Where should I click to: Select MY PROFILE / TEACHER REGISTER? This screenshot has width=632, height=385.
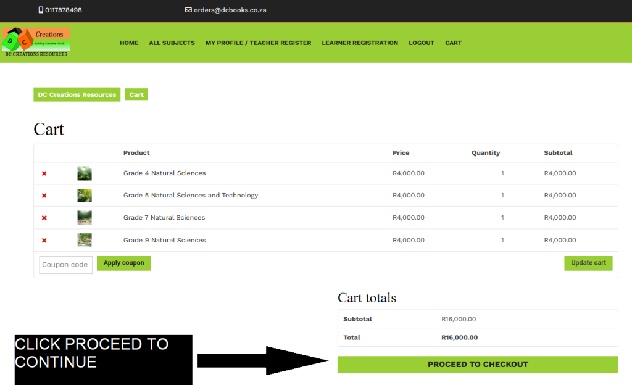tap(258, 43)
